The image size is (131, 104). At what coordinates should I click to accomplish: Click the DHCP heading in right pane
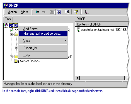[x=81, y=19]
